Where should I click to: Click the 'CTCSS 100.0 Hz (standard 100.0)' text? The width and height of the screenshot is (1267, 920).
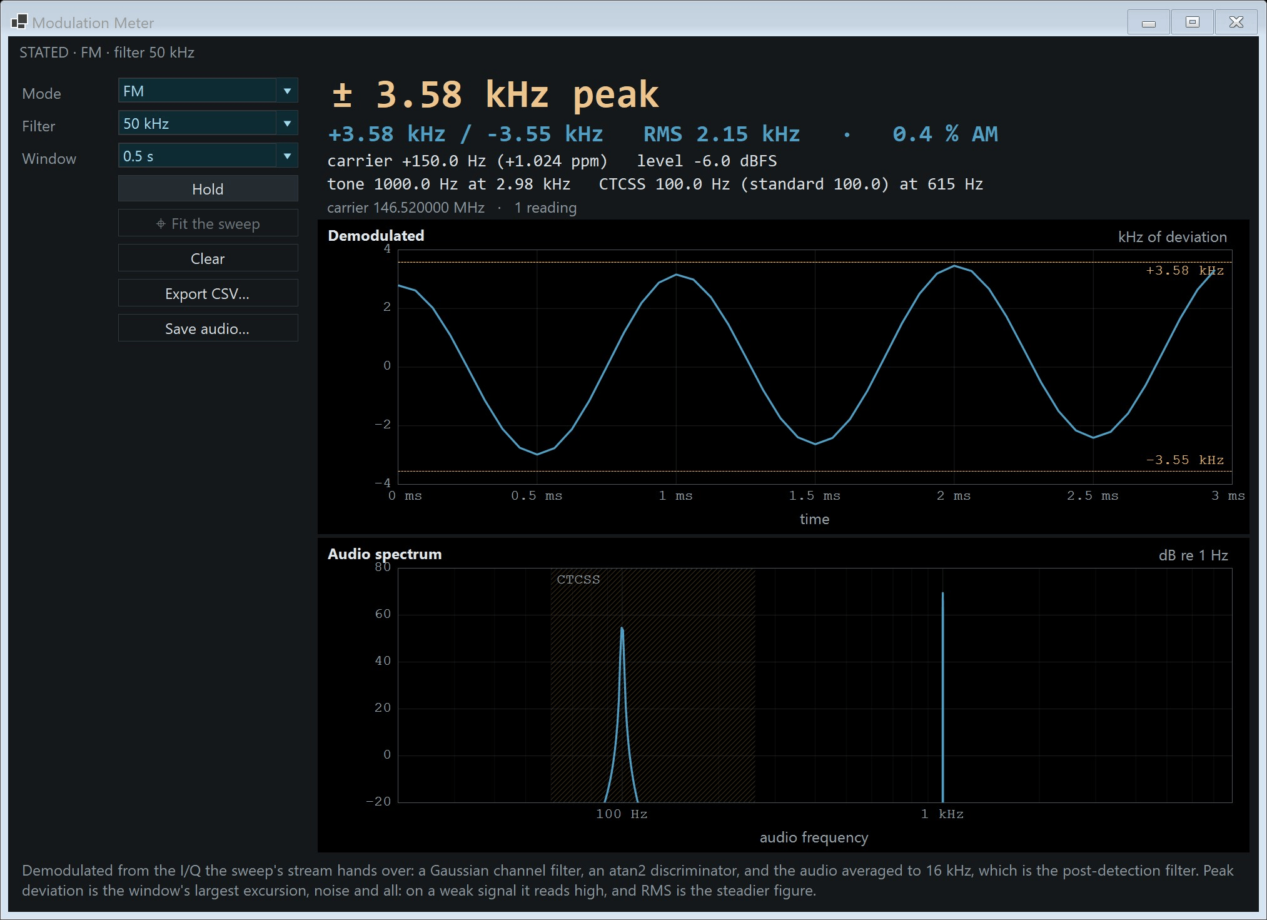pos(744,184)
